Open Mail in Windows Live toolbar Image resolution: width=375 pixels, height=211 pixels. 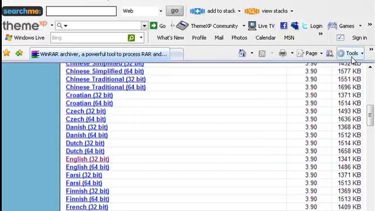(219, 38)
